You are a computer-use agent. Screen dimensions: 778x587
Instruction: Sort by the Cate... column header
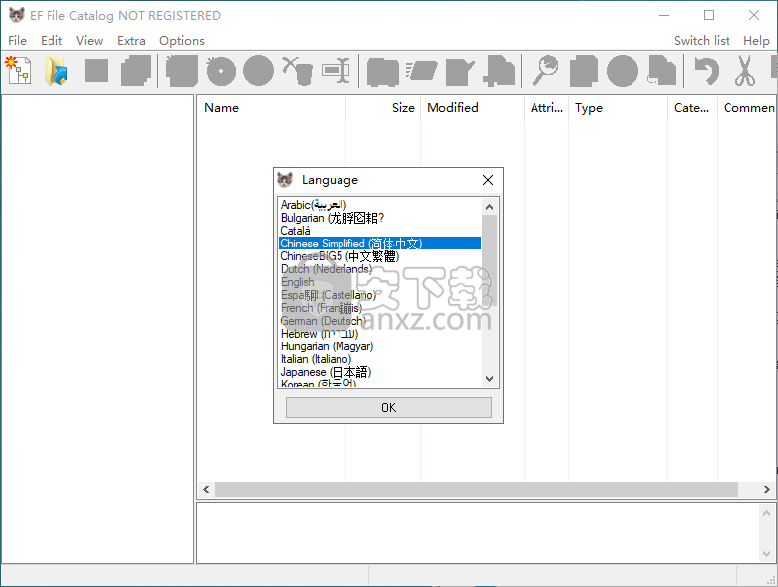coord(692,108)
